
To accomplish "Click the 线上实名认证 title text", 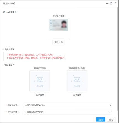I will pyautogui.click(x=9, y=4).
